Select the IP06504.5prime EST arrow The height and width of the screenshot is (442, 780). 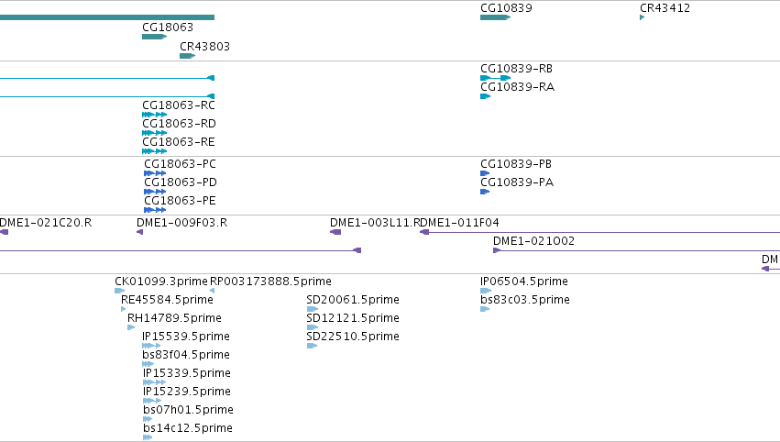(x=486, y=291)
